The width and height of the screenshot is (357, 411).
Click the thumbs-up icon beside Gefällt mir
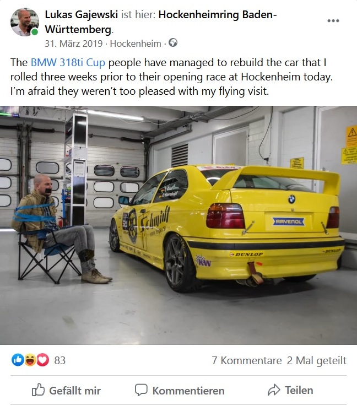[38, 390]
